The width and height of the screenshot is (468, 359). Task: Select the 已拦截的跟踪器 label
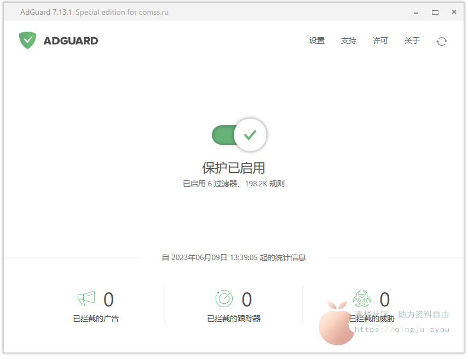pyautogui.click(x=234, y=319)
